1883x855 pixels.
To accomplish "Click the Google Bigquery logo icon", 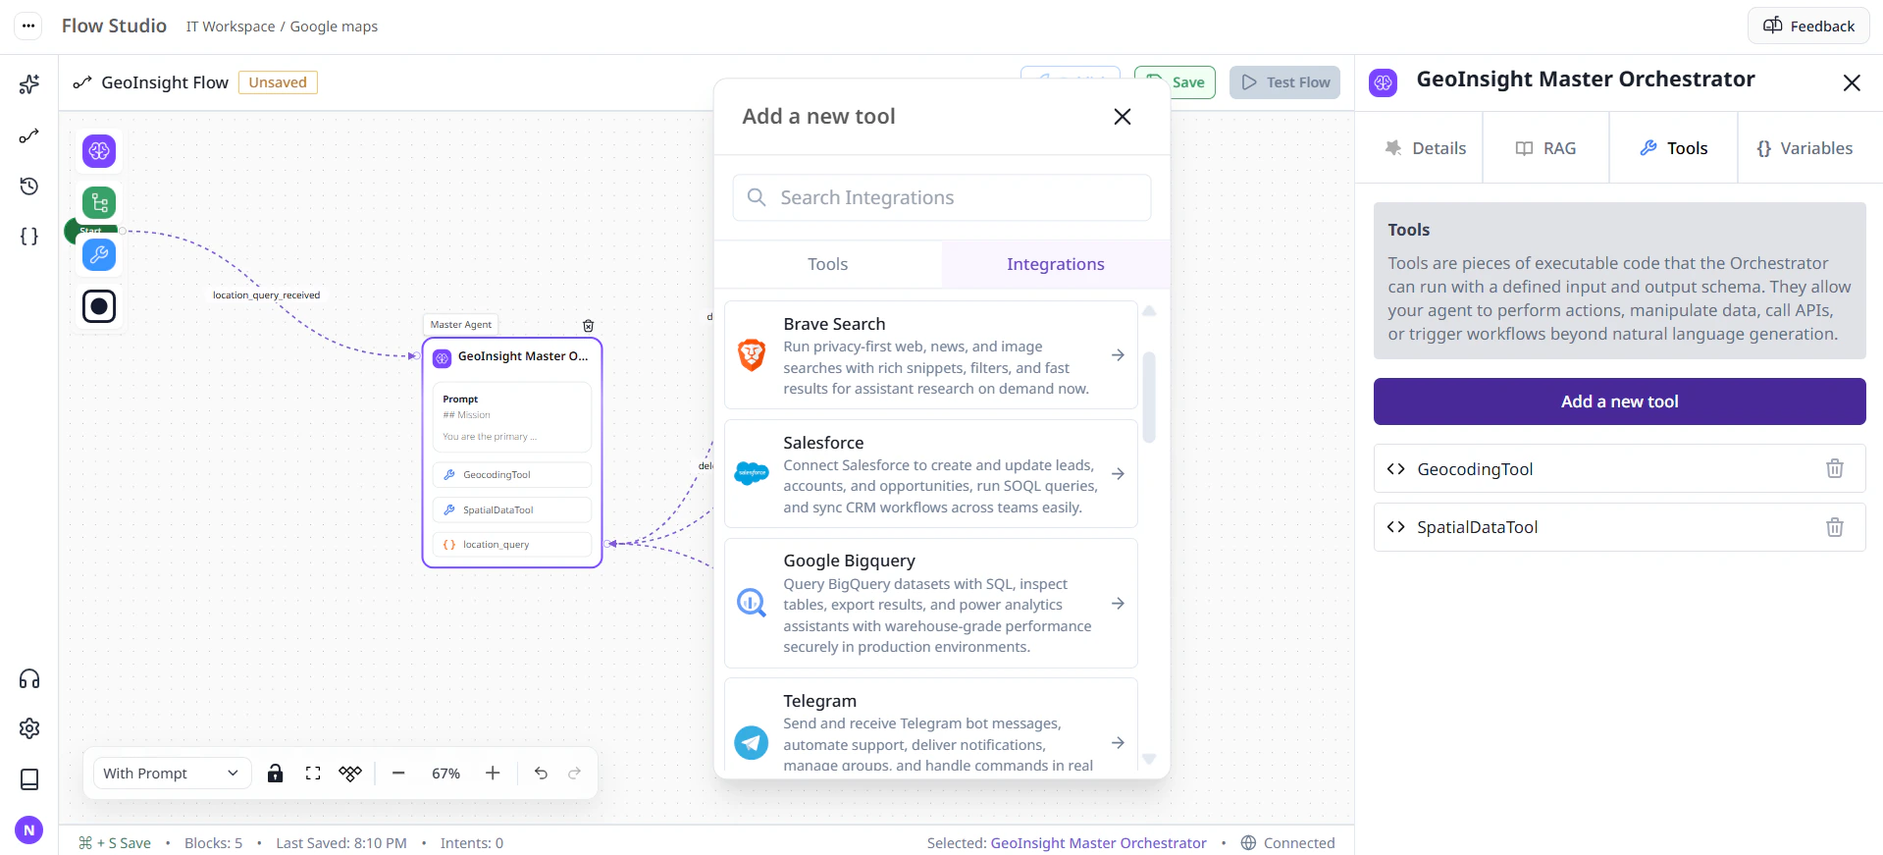I will coord(752,604).
